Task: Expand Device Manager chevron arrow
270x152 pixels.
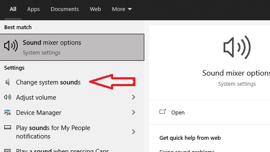Action: [x=133, y=112]
